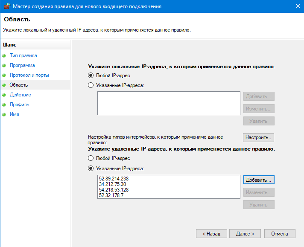
Task: Open the 'Протокол и порты' step
Action: (x=29, y=75)
